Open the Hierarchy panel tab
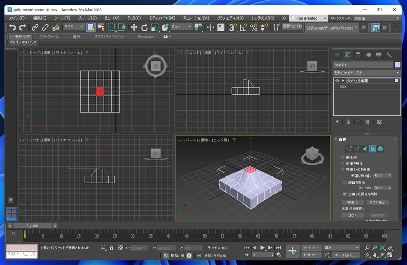This screenshot has height=265, width=407. click(358, 55)
